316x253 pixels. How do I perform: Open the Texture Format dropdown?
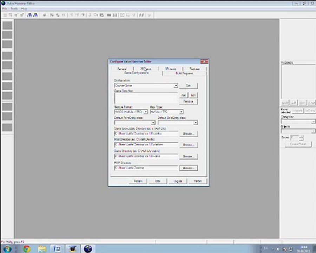(131, 112)
